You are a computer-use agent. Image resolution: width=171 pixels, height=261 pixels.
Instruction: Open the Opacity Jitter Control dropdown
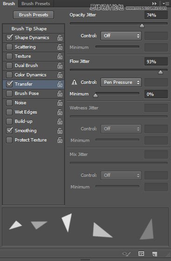pyautogui.click(x=121, y=36)
